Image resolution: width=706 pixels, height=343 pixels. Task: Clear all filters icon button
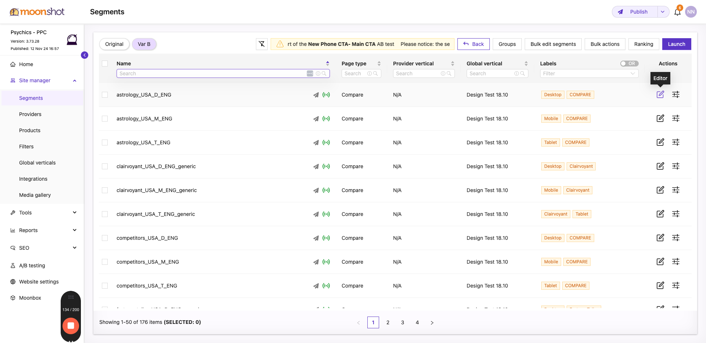(x=262, y=44)
